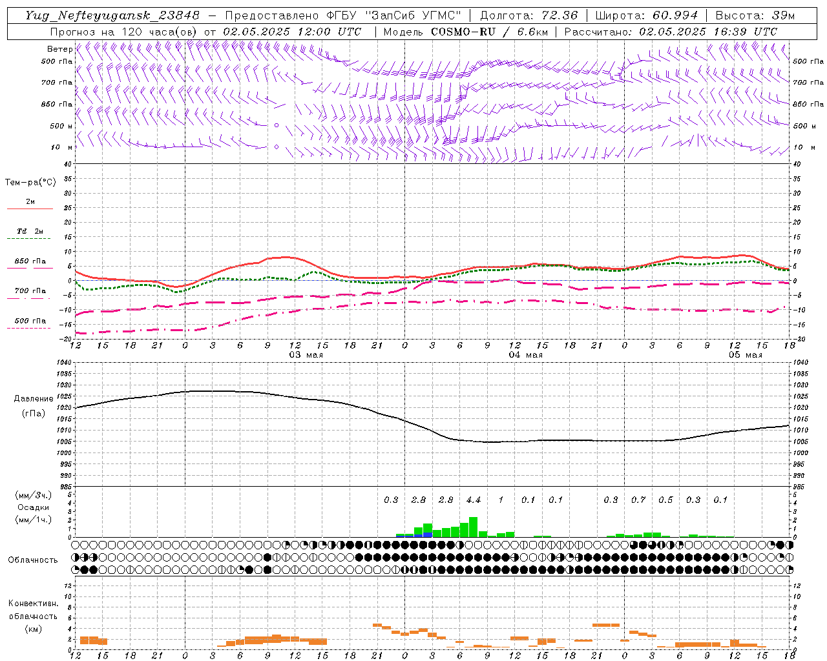Screen dimensions: 827x661
Task: Click the Долгота: 72.36 value
Action: (529, 15)
